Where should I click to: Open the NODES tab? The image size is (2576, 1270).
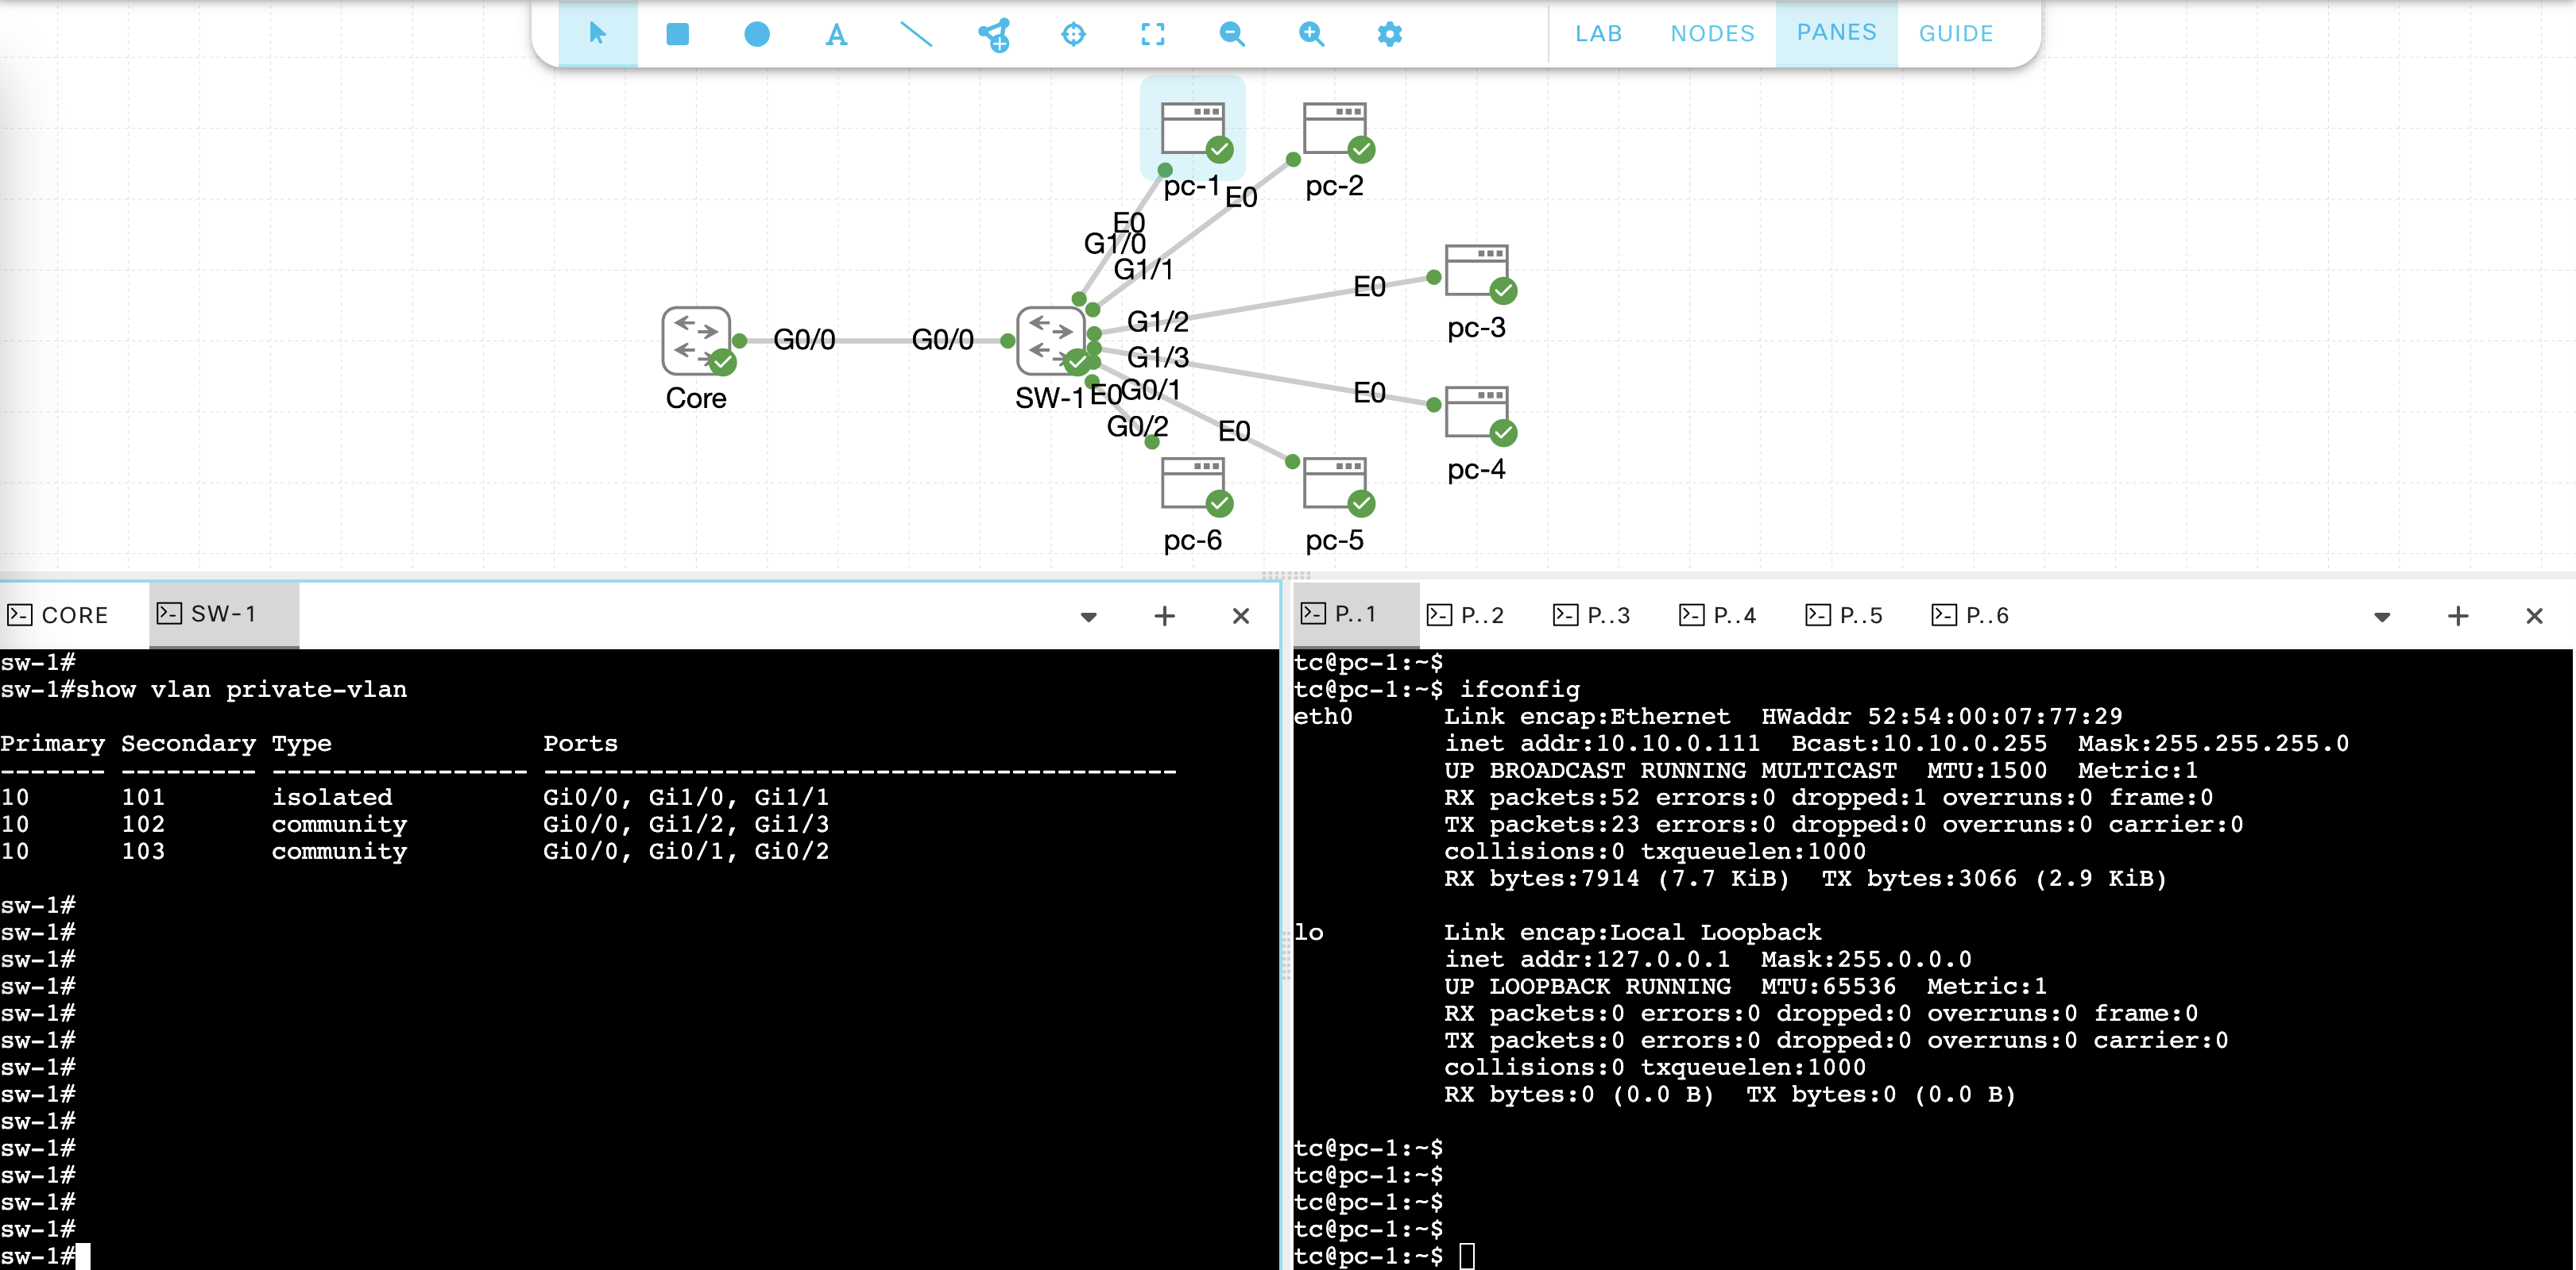[1712, 34]
